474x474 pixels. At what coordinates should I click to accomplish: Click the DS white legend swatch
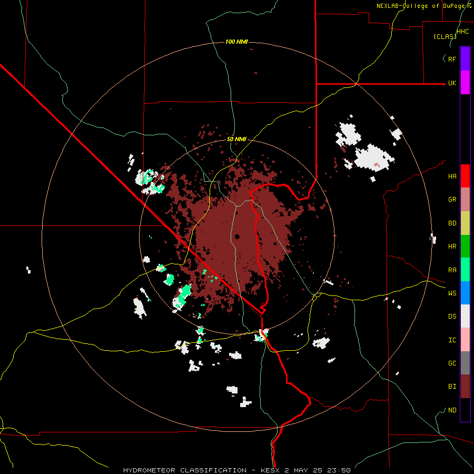pyautogui.click(x=465, y=316)
